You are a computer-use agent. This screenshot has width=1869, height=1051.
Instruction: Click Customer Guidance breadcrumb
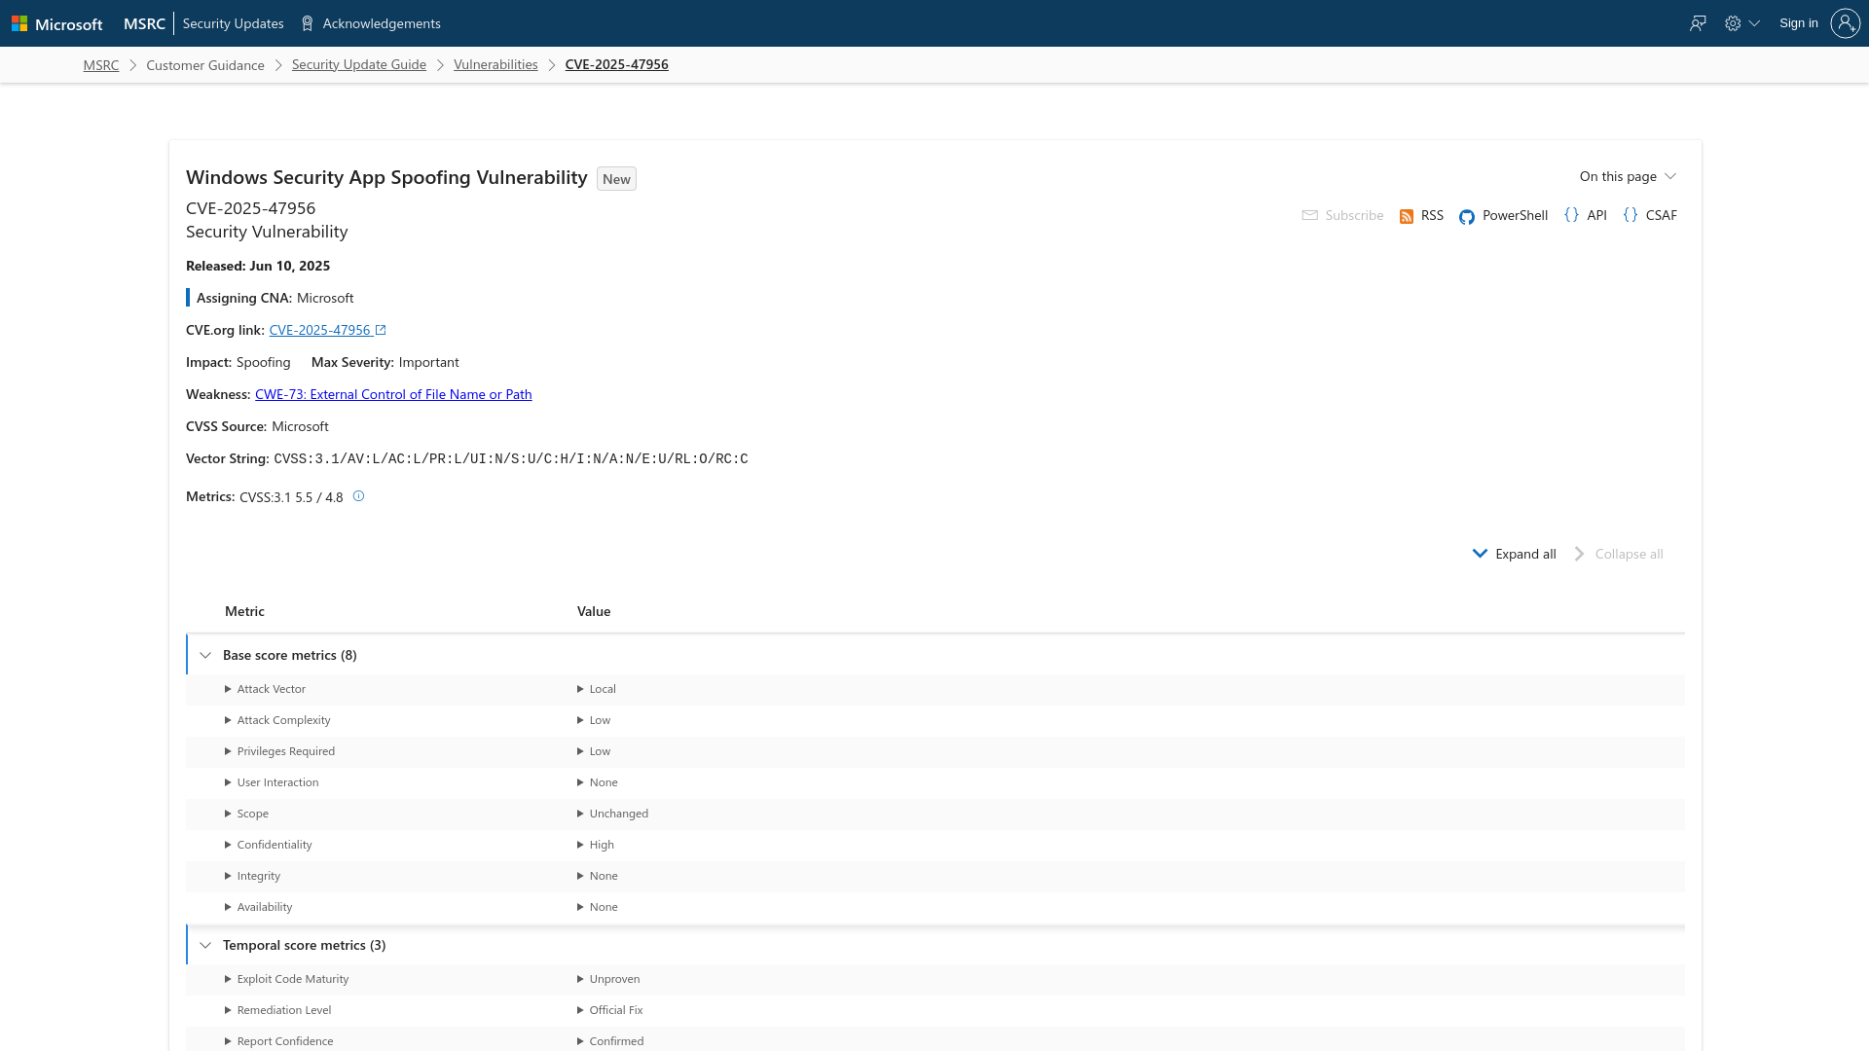coord(205,65)
